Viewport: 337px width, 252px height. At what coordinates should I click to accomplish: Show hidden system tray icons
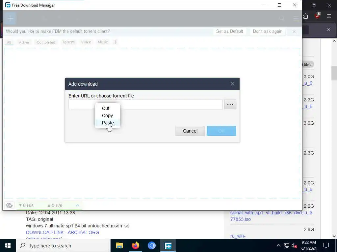[278, 245]
